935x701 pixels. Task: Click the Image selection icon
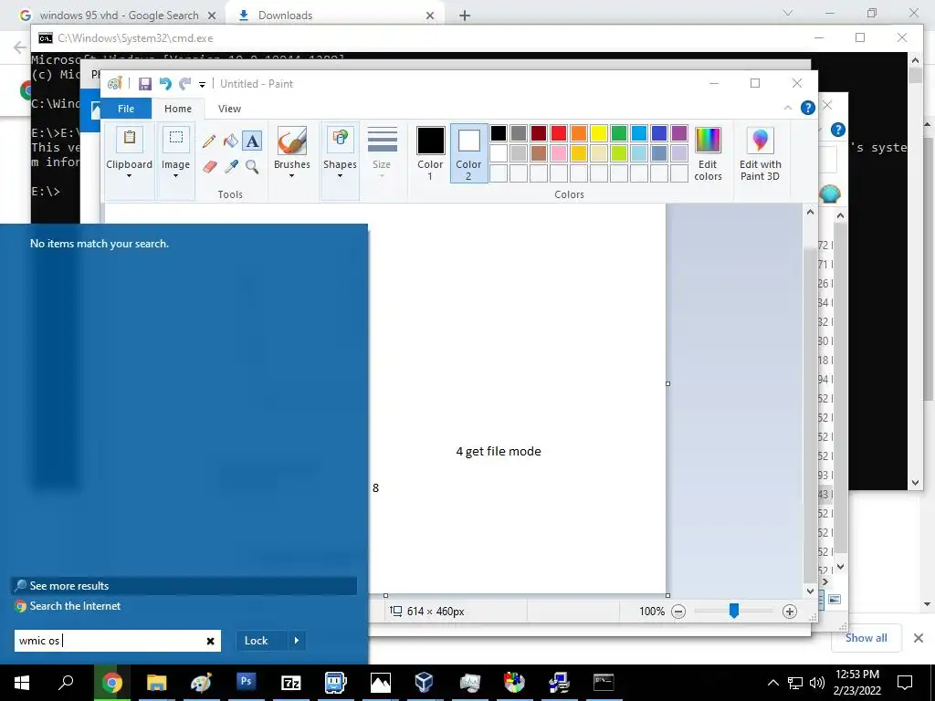coord(176,139)
